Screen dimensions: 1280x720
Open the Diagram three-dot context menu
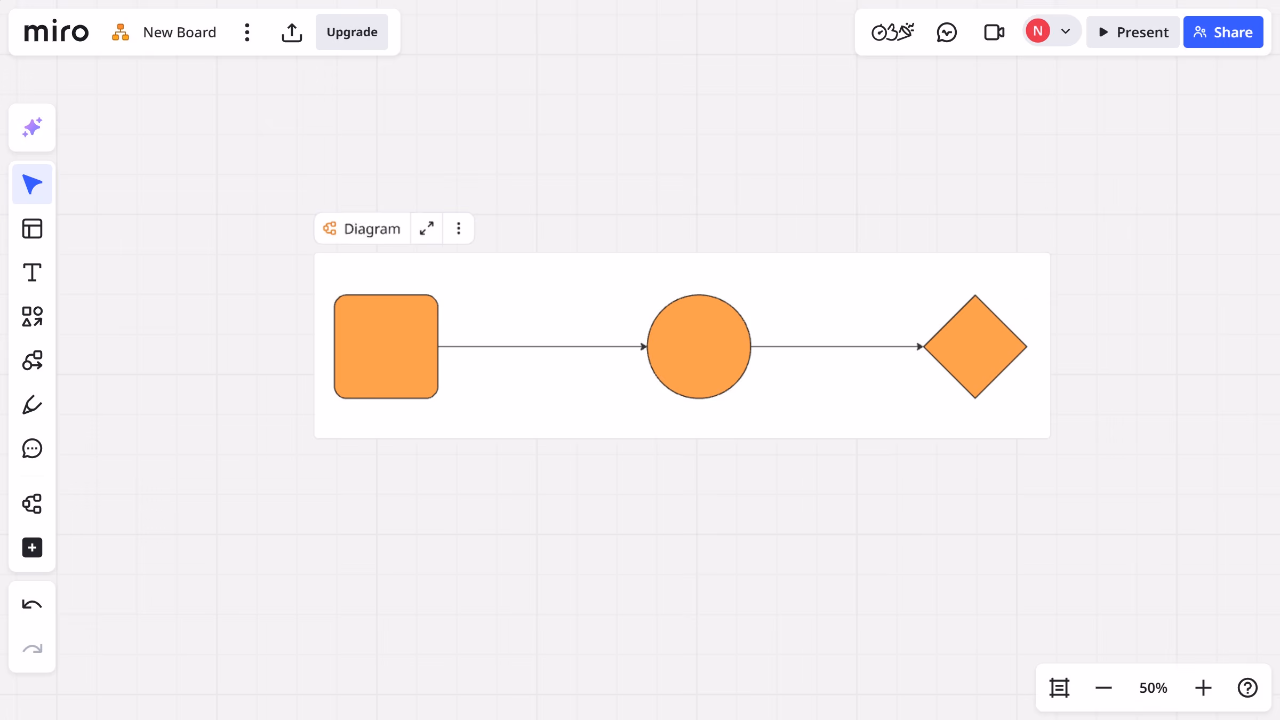[459, 229]
